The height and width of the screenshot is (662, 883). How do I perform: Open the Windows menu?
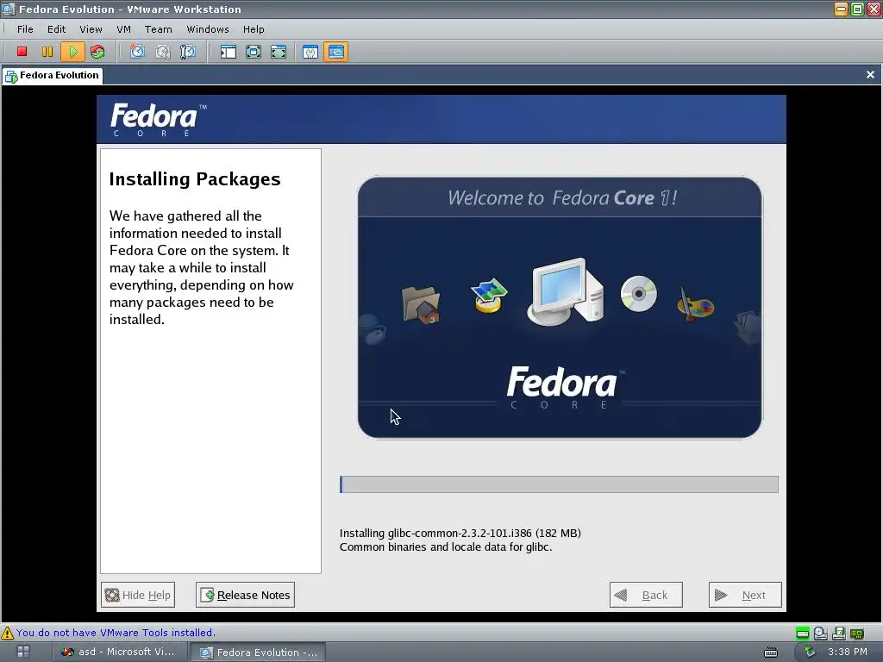[x=208, y=29]
